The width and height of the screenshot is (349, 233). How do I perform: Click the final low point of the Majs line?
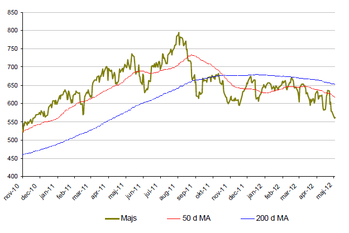[335, 118]
